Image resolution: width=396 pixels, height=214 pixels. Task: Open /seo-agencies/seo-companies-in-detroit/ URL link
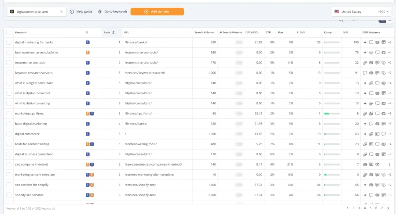pyautogui.click(x=153, y=164)
